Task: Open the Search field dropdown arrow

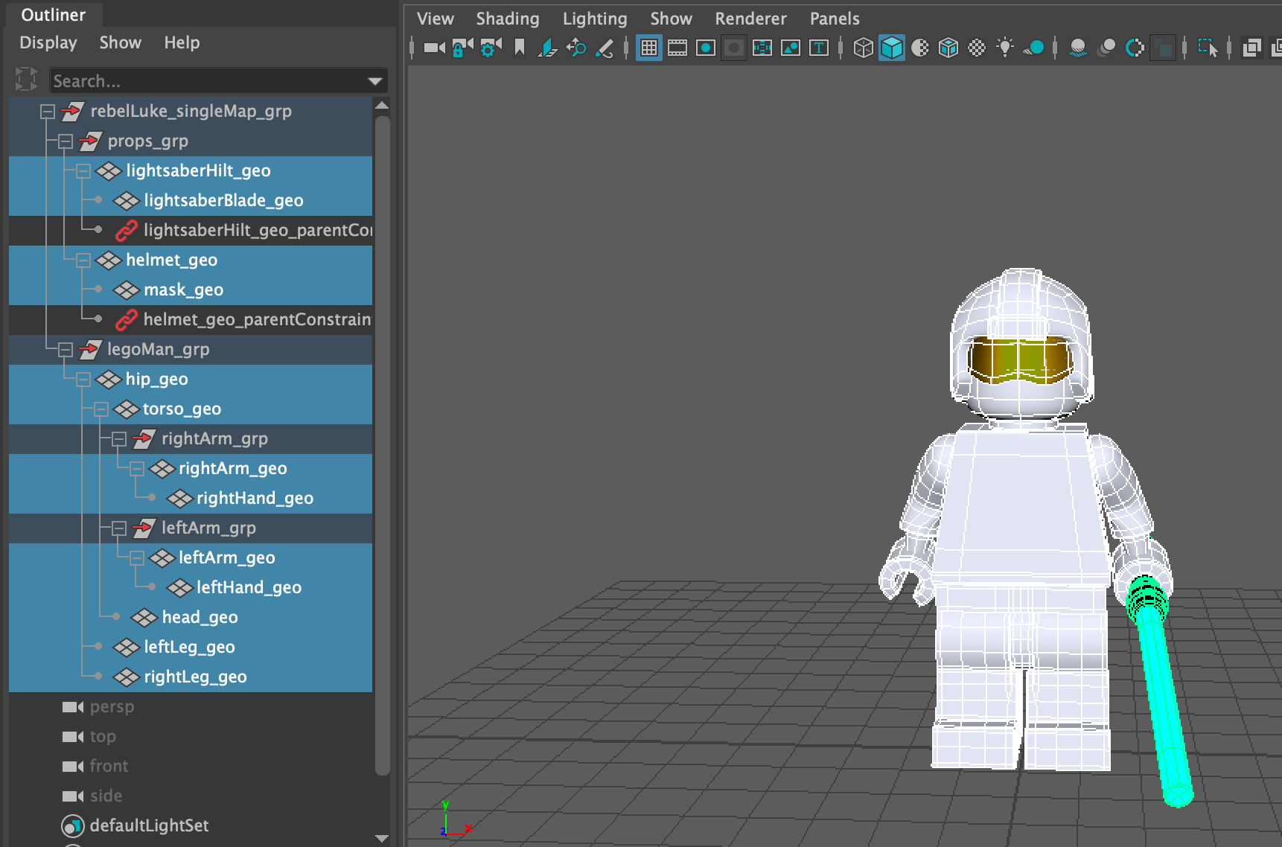Action: click(375, 80)
